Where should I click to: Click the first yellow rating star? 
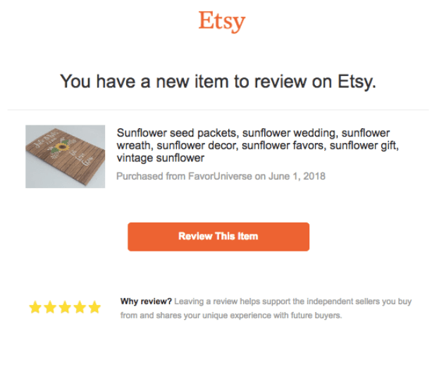pos(35,308)
